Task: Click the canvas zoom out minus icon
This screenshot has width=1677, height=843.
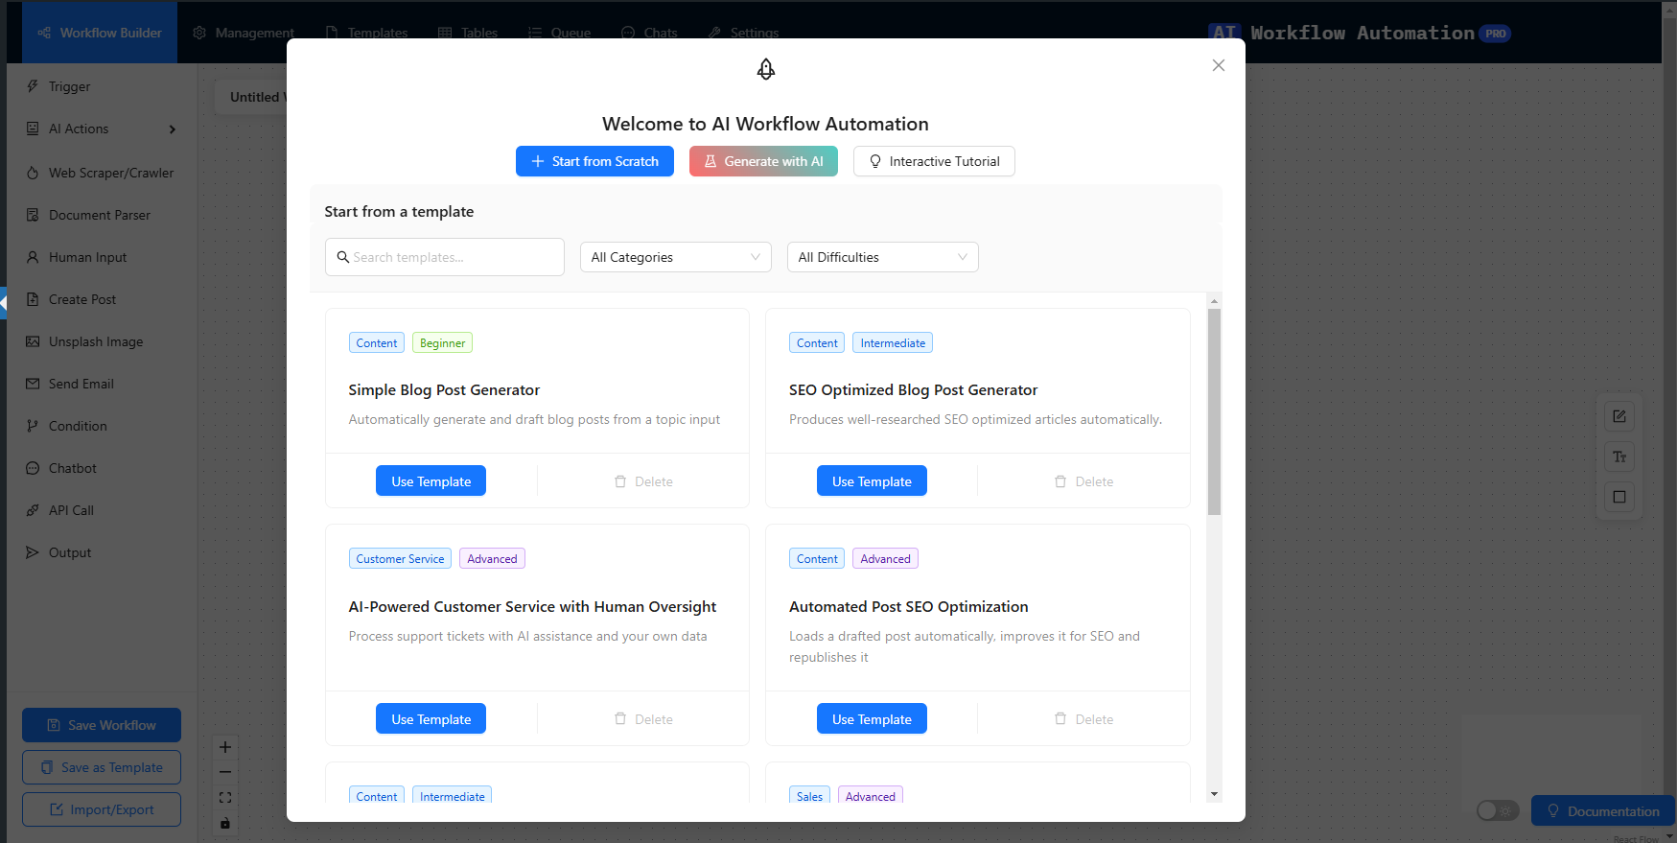Action: coord(225,772)
